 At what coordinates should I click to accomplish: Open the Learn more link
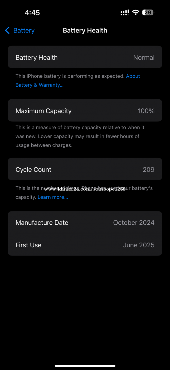(53, 197)
